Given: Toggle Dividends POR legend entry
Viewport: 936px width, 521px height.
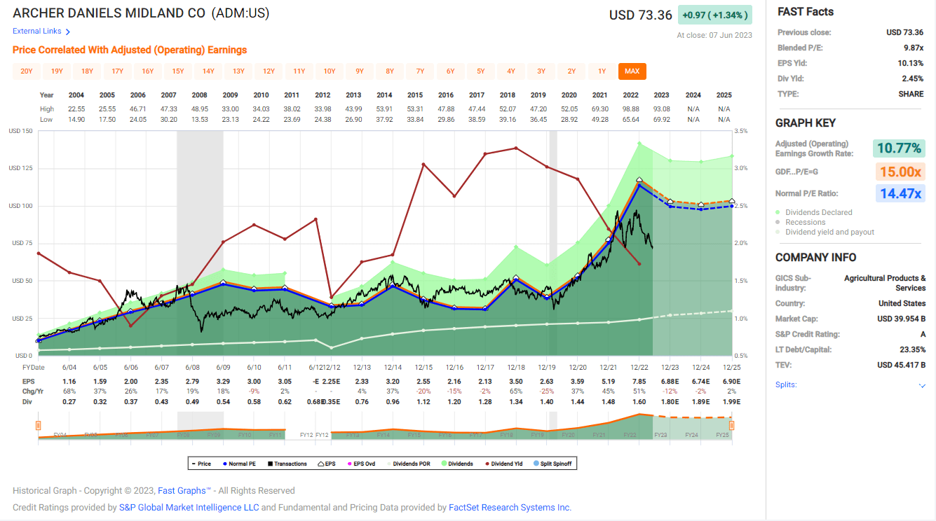Looking at the screenshot, I should [x=407, y=464].
